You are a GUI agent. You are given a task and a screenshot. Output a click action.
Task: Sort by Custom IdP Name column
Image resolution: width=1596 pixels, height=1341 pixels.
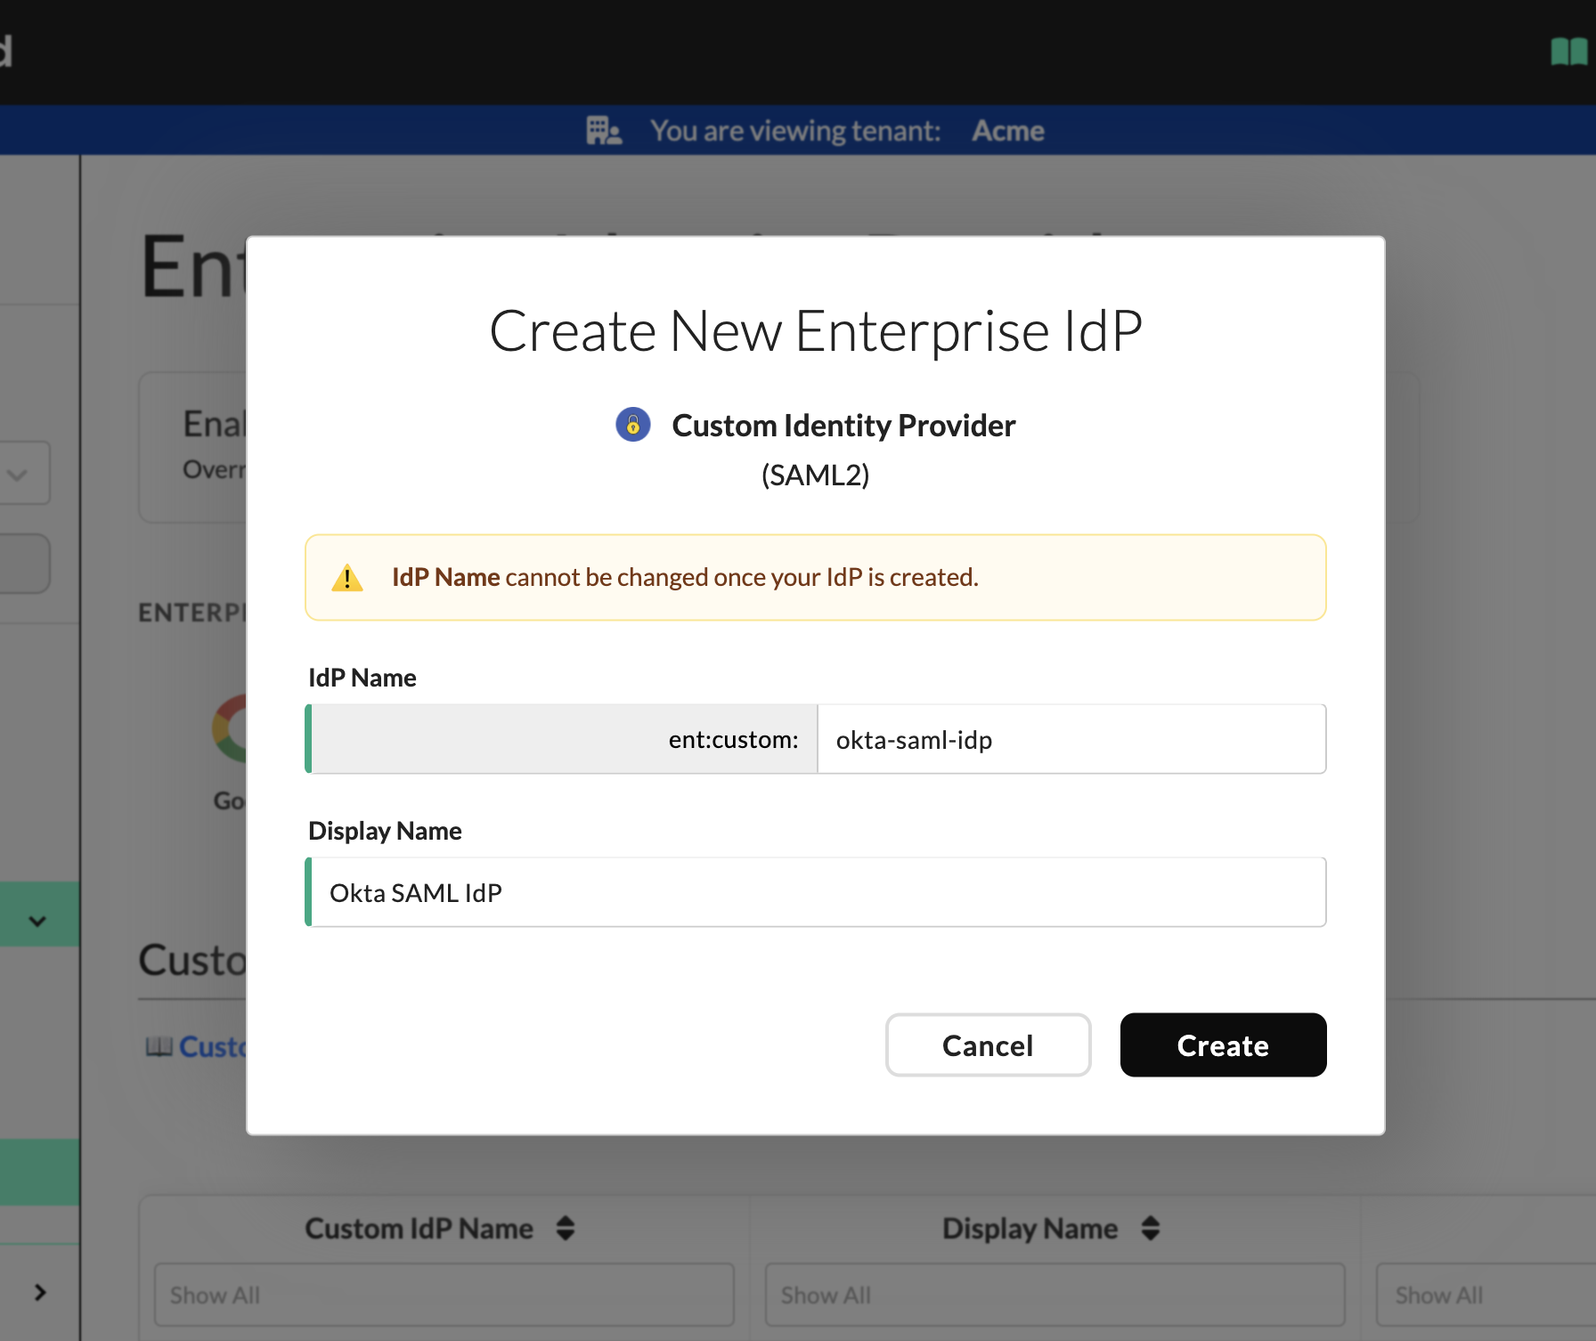[566, 1229]
